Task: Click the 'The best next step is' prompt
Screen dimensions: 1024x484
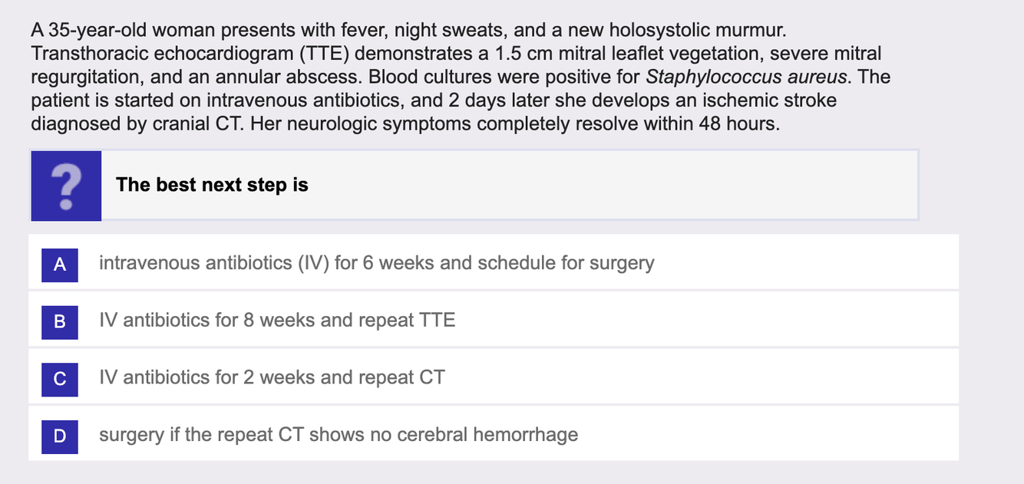Action: pos(212,185)
